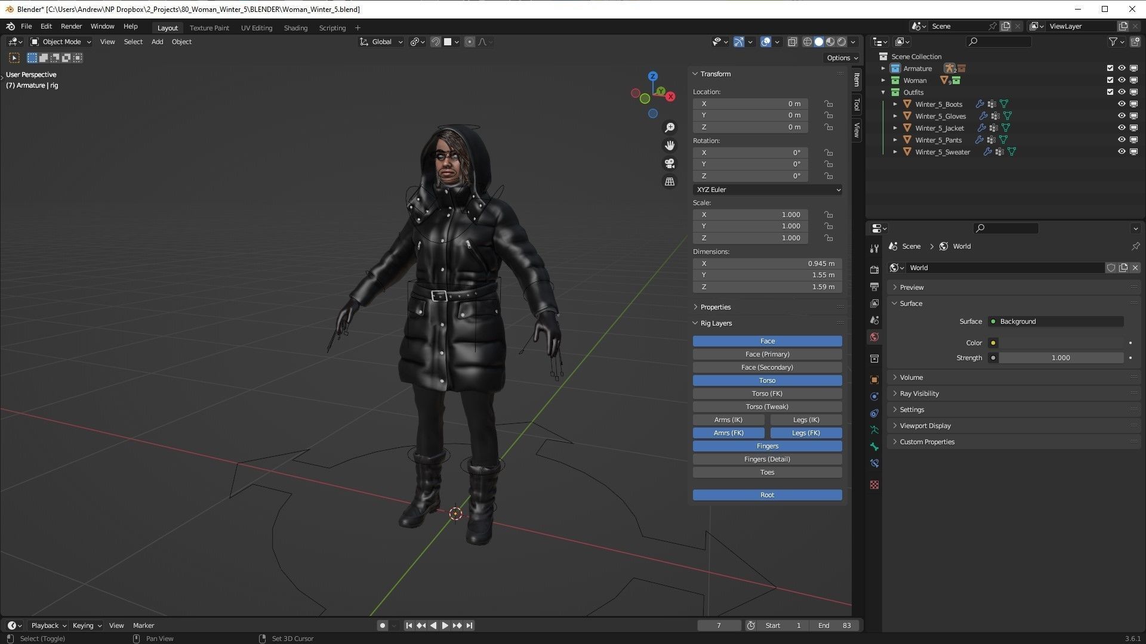The width and height of the screenshot is (1146, 644).
Task: Open the World properties tab icon
Action: (874, 337)
